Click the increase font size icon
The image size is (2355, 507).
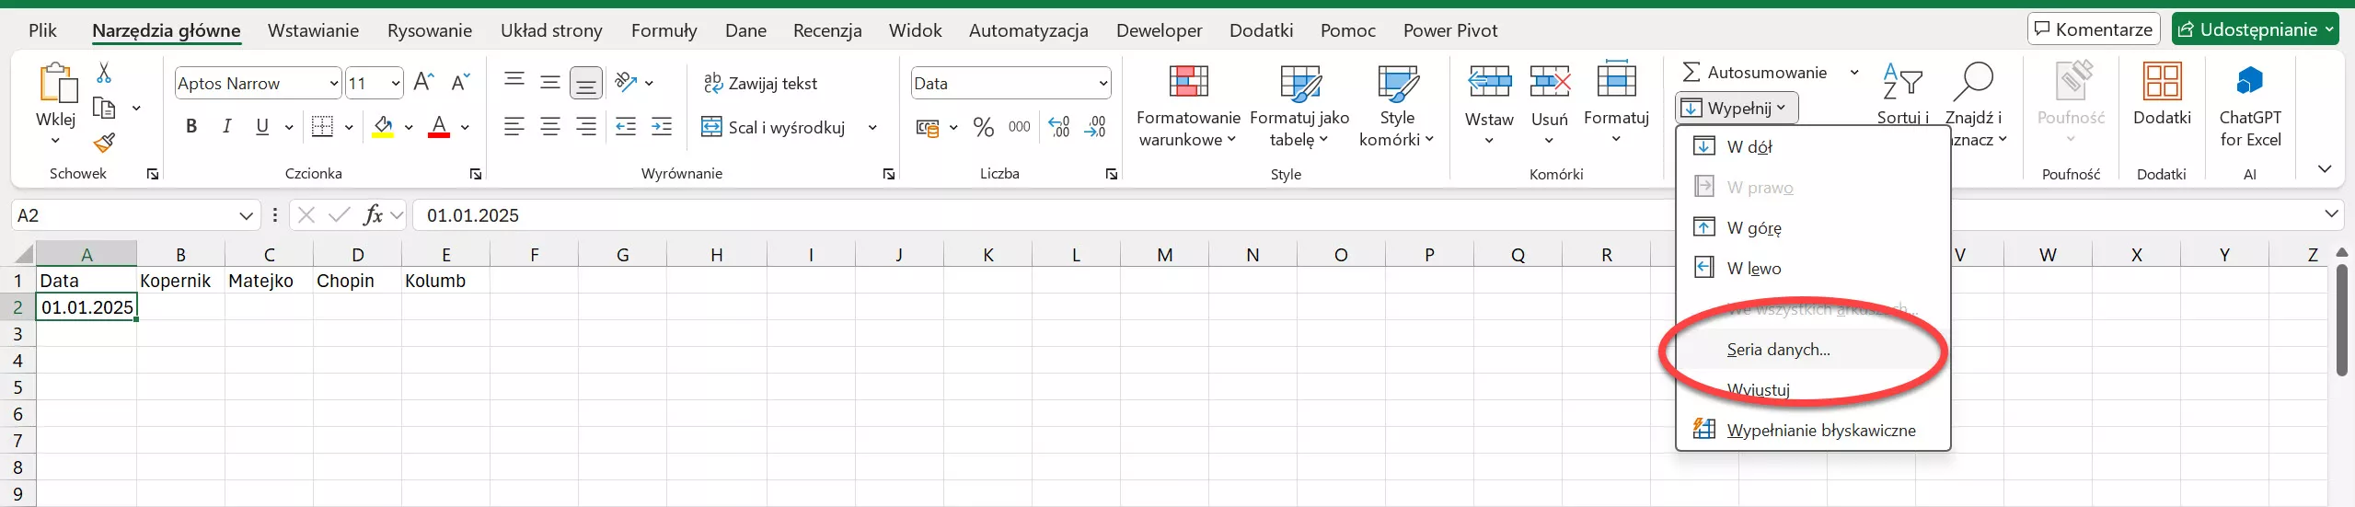423,83
